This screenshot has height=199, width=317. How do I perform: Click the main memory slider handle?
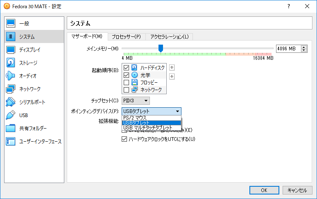[x=161, y=48]
